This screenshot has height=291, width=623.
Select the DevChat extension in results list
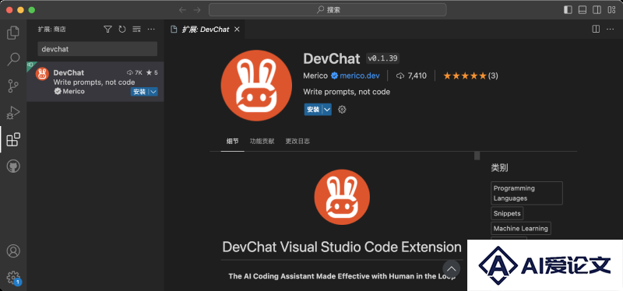(95, 82)
